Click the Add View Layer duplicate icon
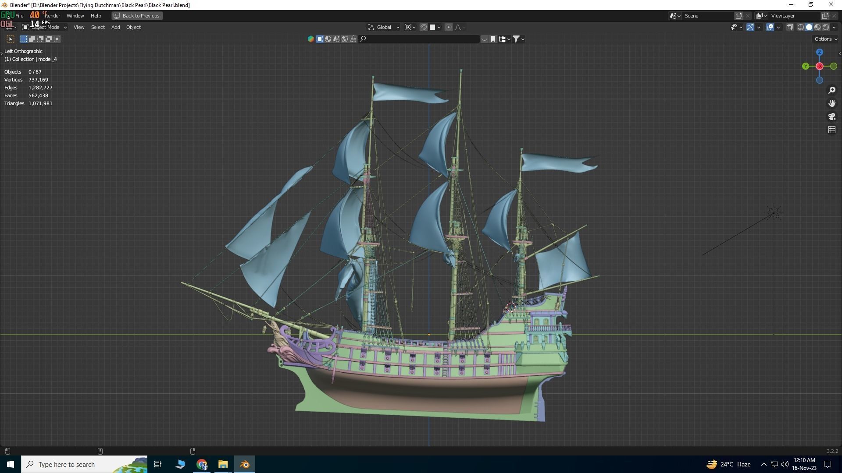 point(825,16)
